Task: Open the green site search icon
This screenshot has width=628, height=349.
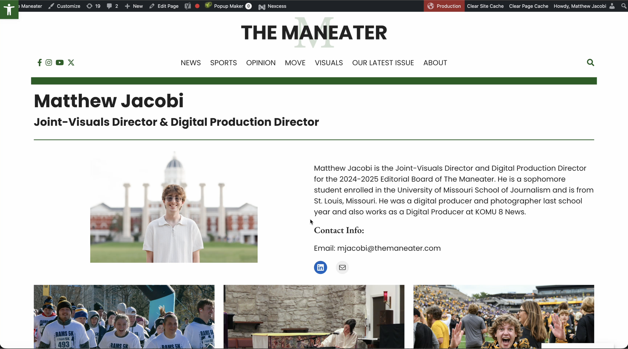Action: [591, 63]
